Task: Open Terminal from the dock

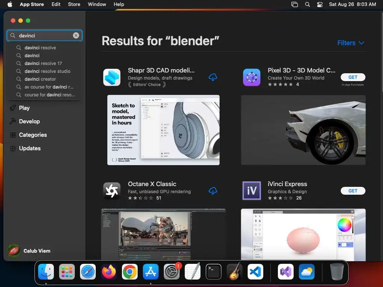Action: (x=214, y=272)
